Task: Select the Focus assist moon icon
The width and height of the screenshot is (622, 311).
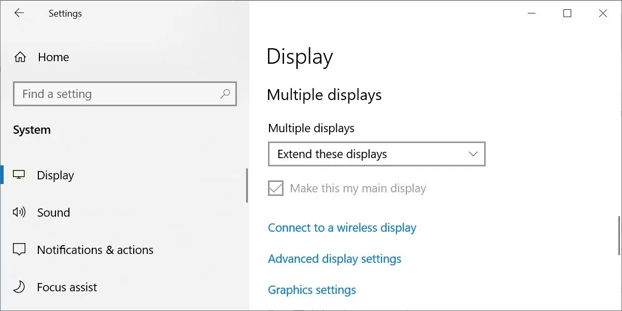Action: [19, 287]
